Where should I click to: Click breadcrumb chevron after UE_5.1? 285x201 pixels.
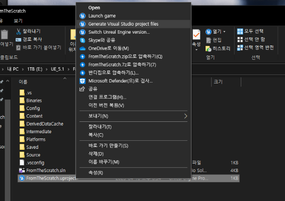tap(69, 69)
